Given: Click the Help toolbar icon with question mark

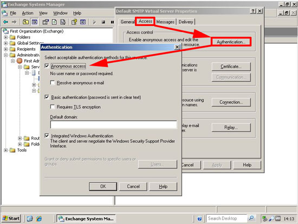Looking at the screenshot, I should (74, 22).
